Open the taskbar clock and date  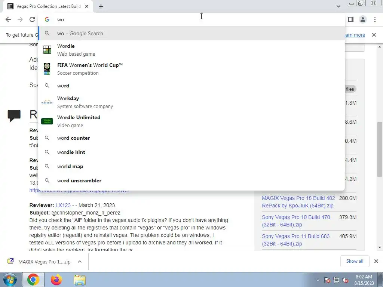[x=364, y=280]
